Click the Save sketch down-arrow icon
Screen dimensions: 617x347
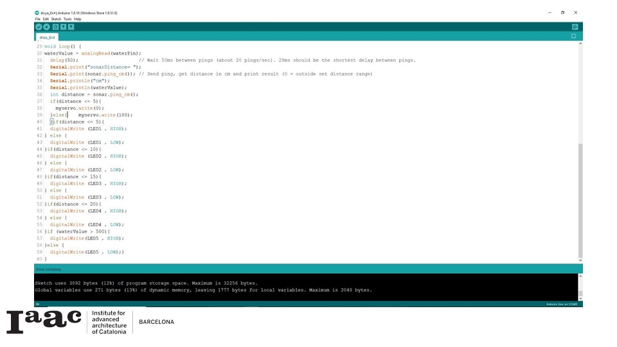pyautogui.click(x=71, y=27)
